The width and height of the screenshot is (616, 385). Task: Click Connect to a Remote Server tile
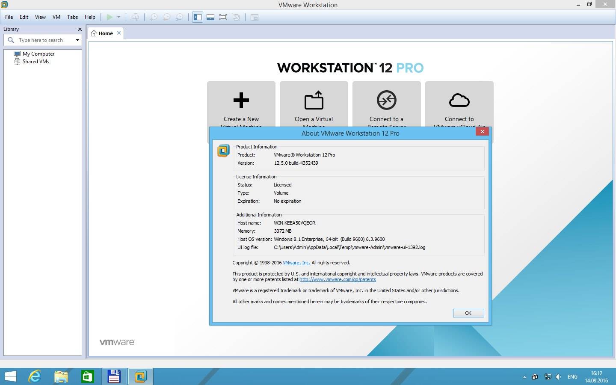tap(387, 104)
